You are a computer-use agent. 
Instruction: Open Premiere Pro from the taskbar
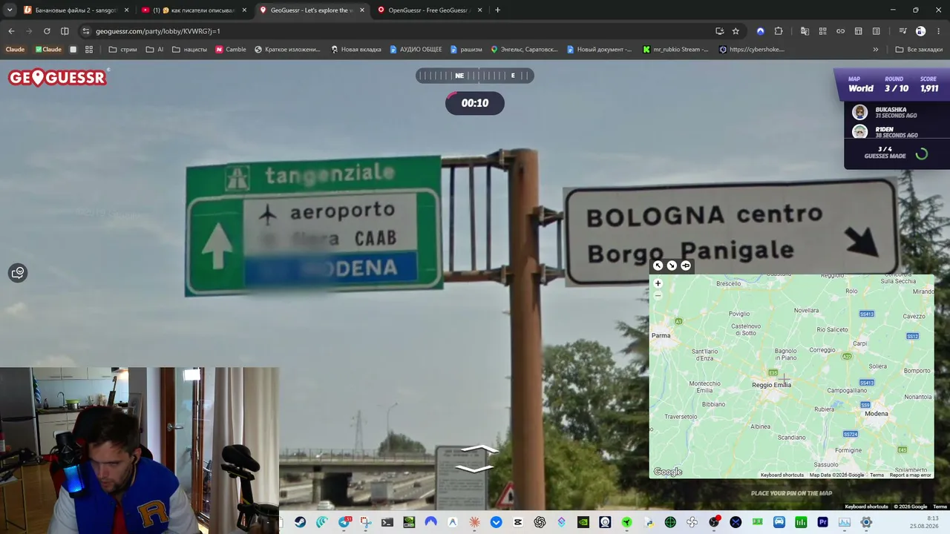[x=822, y=522]
